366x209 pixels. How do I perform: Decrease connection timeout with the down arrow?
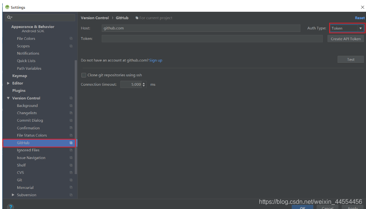pos(144,86)
